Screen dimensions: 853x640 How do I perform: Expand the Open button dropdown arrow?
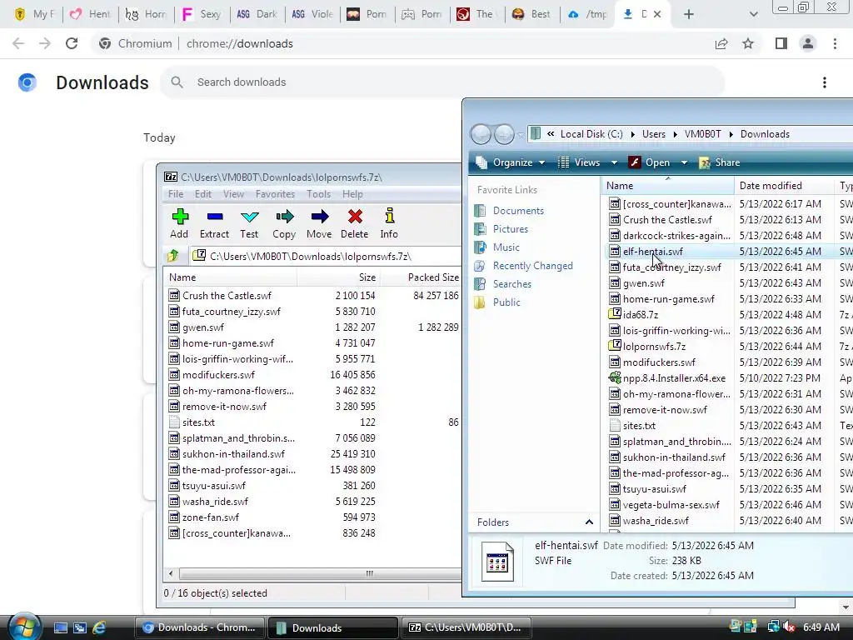[685, 162]
